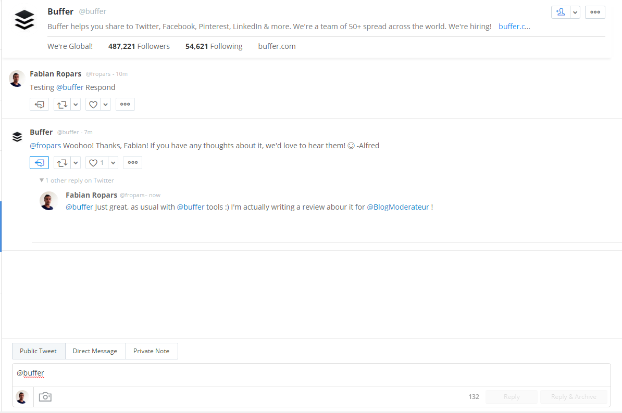622x413 pixels.
Task: Click @BlogModerateur mention link
Action: pyautogui.click(x=398, y=207)
